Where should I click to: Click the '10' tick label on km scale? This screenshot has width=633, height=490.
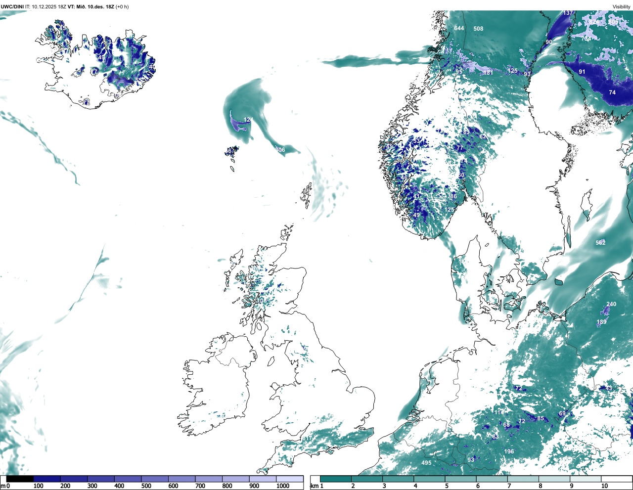pos(604,486)
